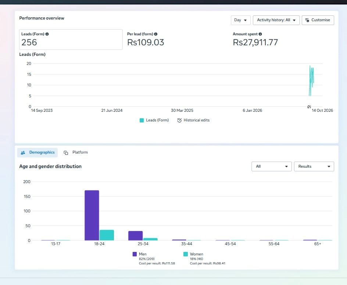Viewport: 347px width, 285px height.
Task: Click the 14 Oct 2026 axis date
Action: pos(322,110)
